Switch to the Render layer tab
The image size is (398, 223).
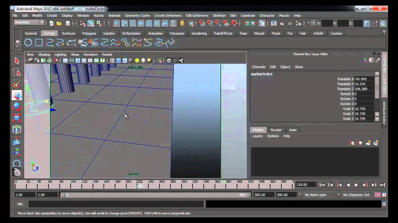click(x=276, y=130)
